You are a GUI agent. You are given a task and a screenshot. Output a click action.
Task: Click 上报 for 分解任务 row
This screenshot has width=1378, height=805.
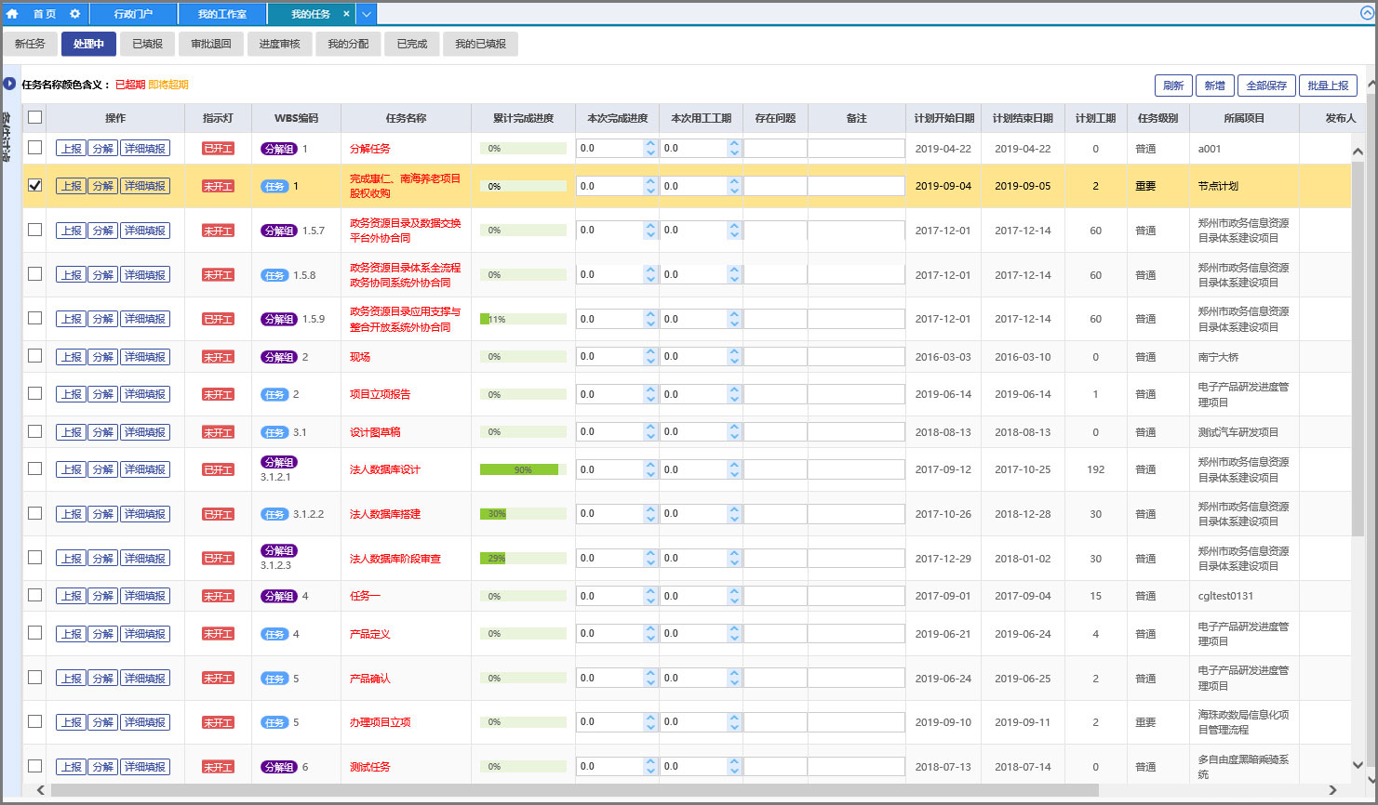pos(72,149)
